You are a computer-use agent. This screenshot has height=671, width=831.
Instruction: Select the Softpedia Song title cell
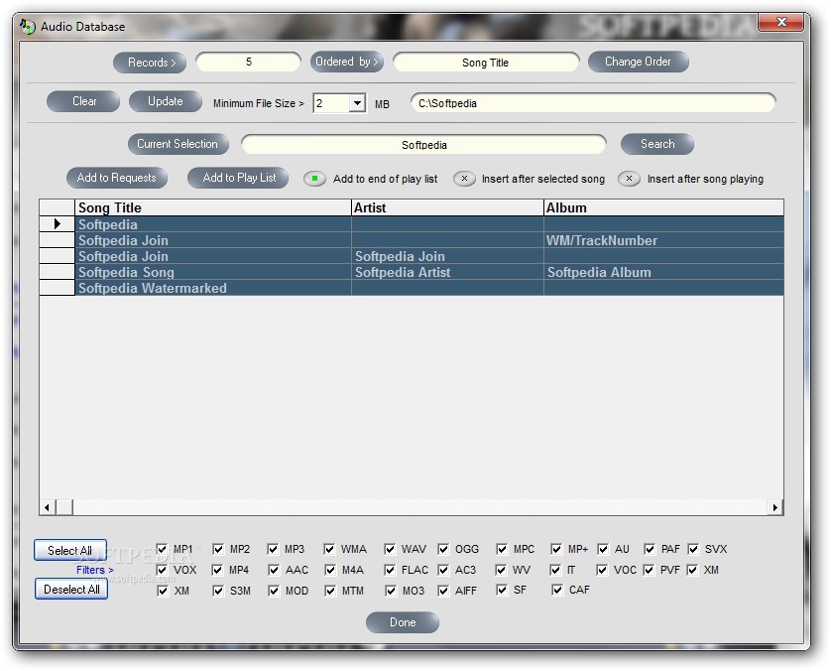[213, 272]
